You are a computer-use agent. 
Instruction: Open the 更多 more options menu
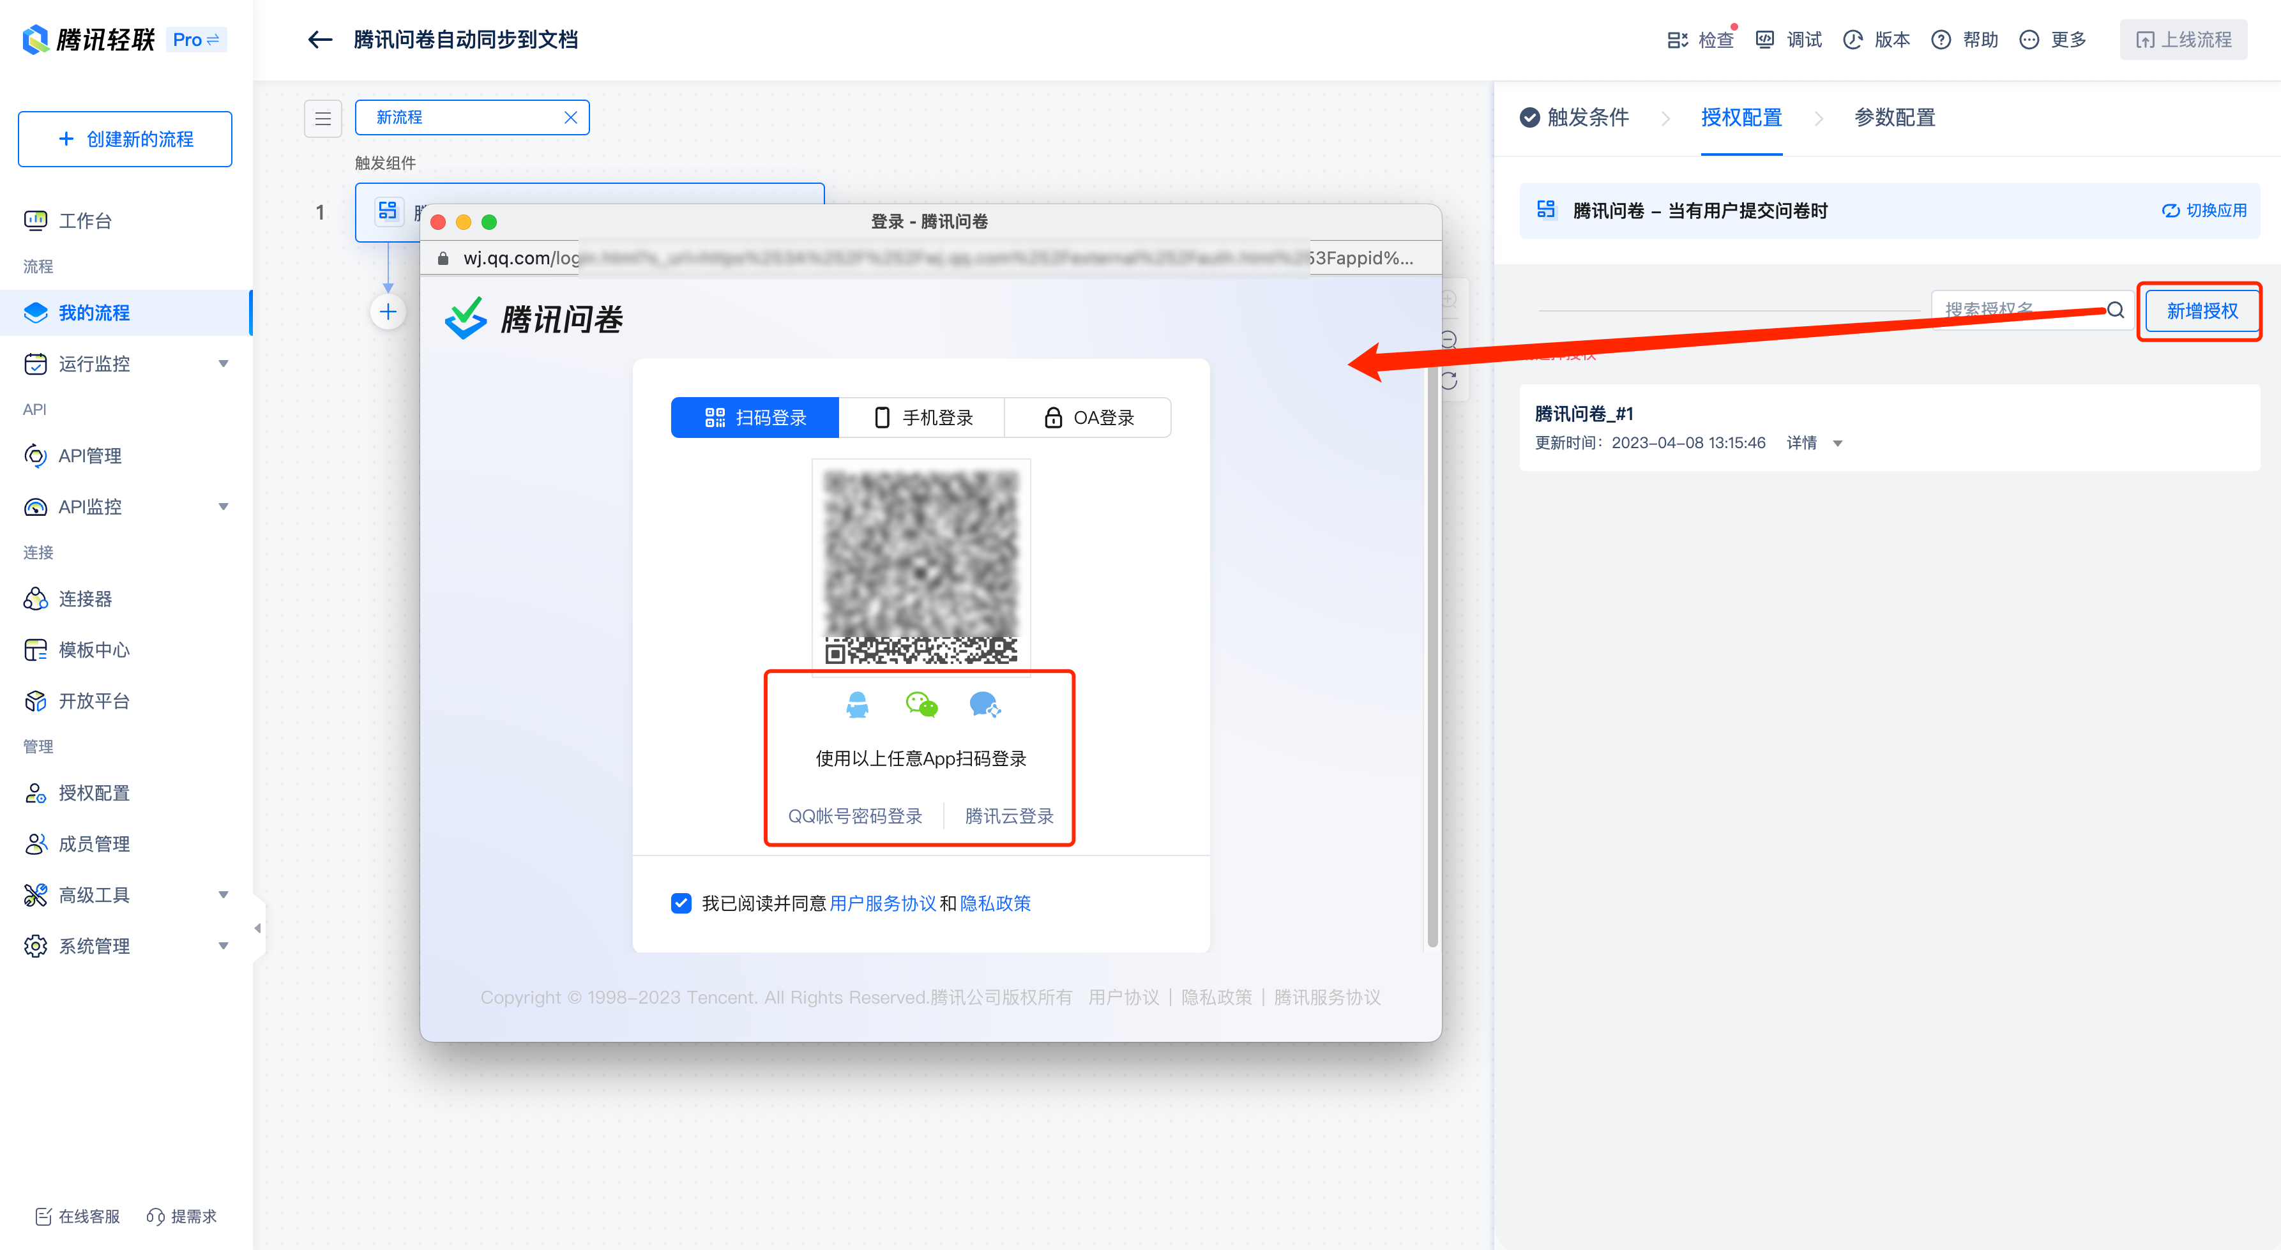click(x=2054, y=40)
